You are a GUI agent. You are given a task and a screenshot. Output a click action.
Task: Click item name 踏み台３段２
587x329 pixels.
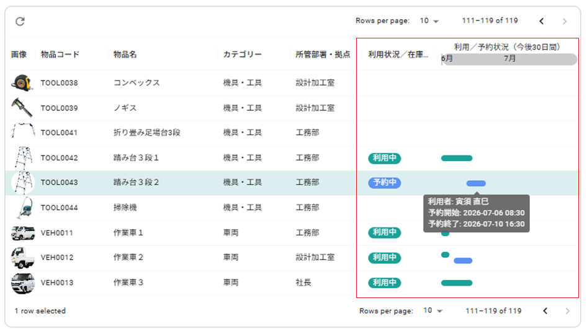(x=137, y=182)
